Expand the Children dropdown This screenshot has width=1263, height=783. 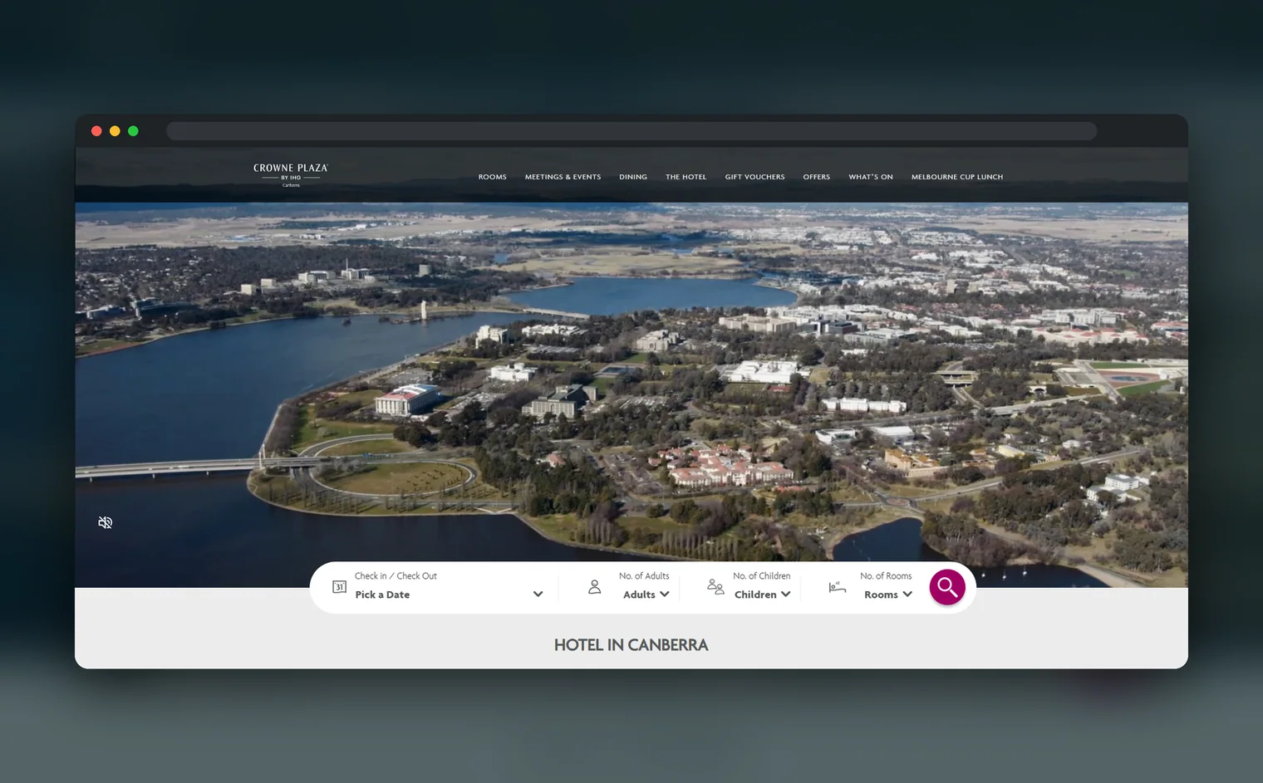click(x=763, y=595)
